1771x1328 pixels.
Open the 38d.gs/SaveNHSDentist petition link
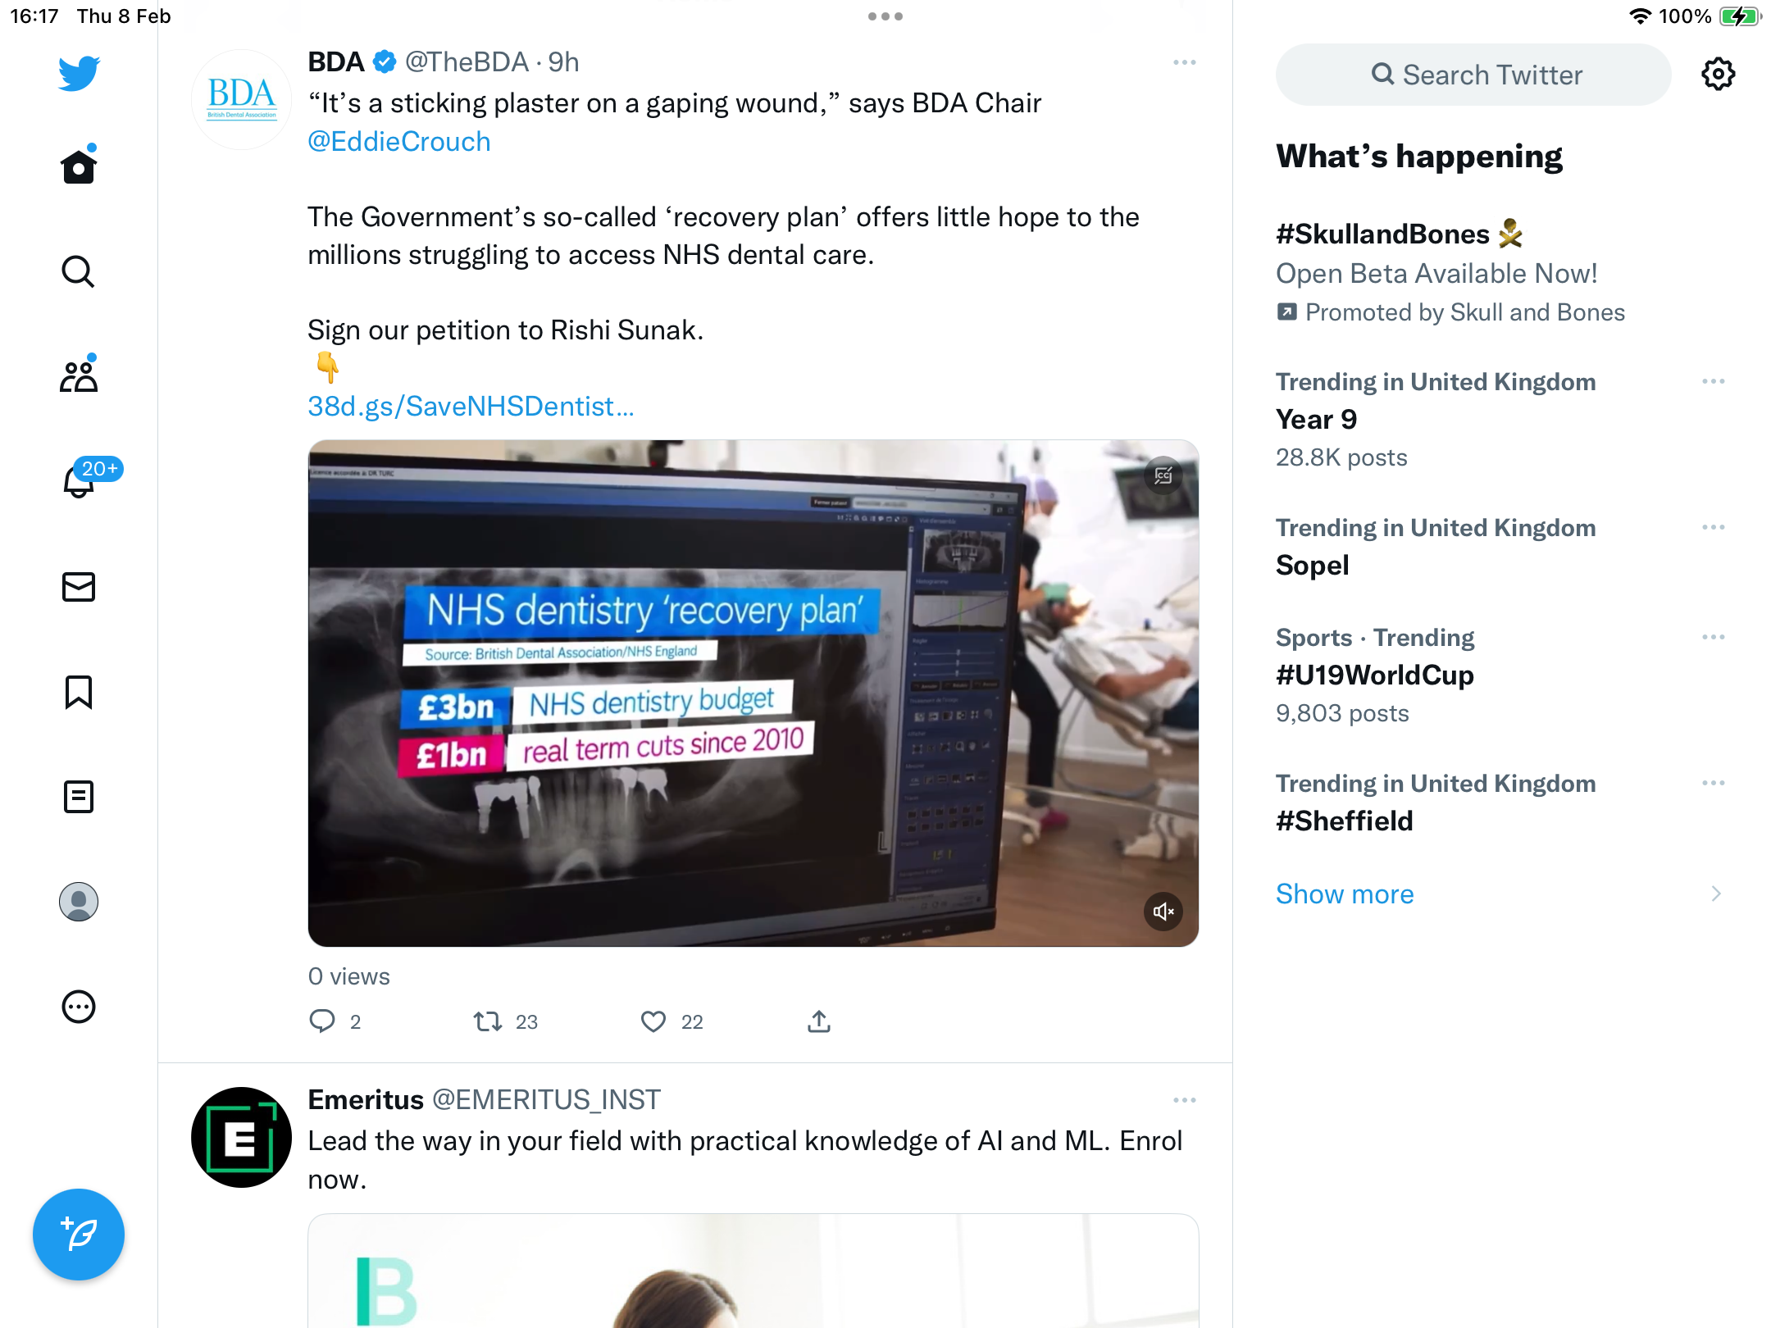471,406
